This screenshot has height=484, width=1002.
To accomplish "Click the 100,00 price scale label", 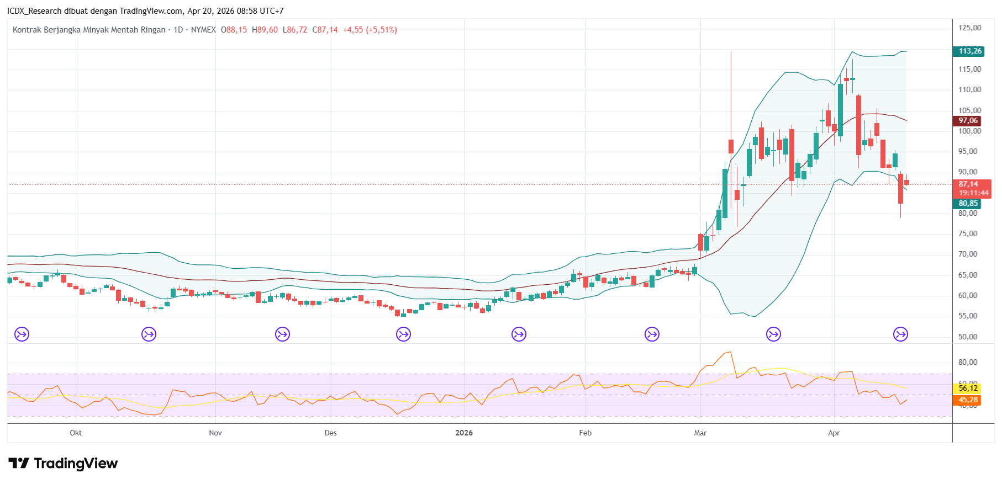I will [970, 131].
